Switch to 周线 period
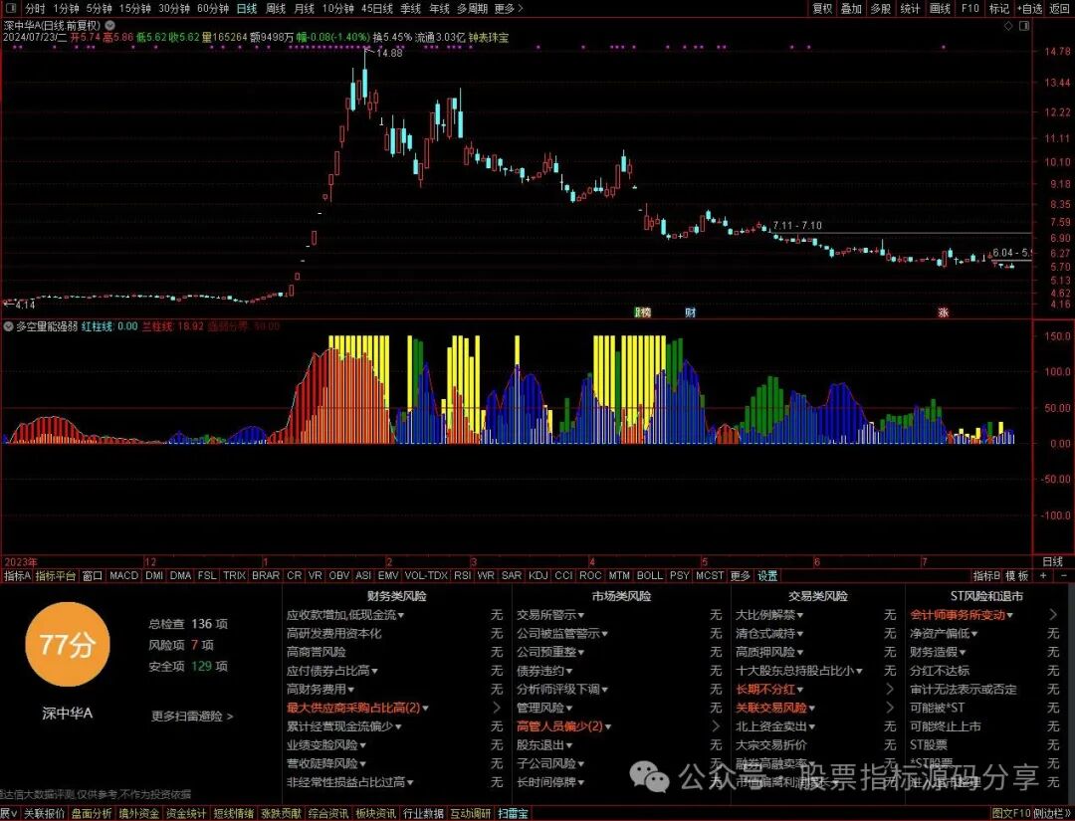 [x=275, y=8]
